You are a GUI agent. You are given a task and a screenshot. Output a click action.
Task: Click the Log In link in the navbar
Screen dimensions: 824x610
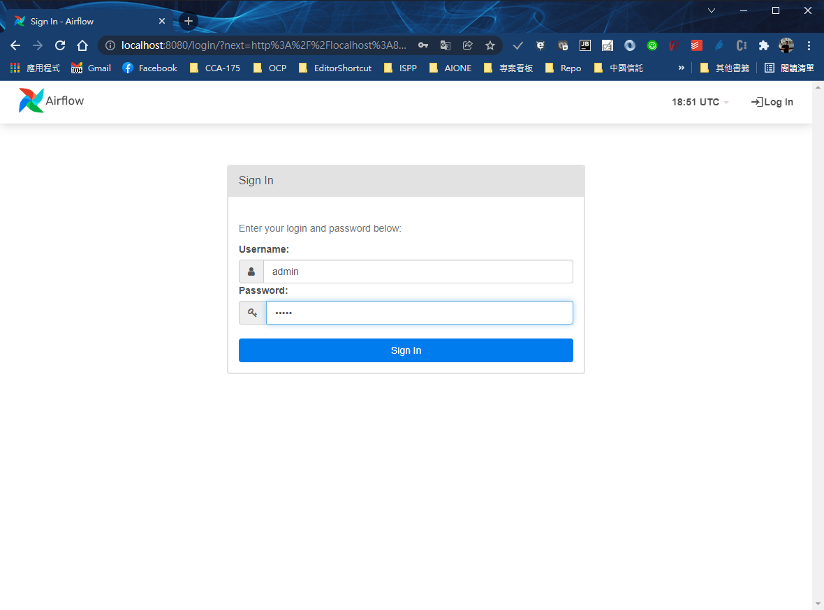click(x=772, y=102)
